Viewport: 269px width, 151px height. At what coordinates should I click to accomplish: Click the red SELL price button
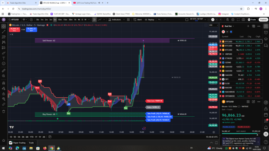(x=15, y=29)
